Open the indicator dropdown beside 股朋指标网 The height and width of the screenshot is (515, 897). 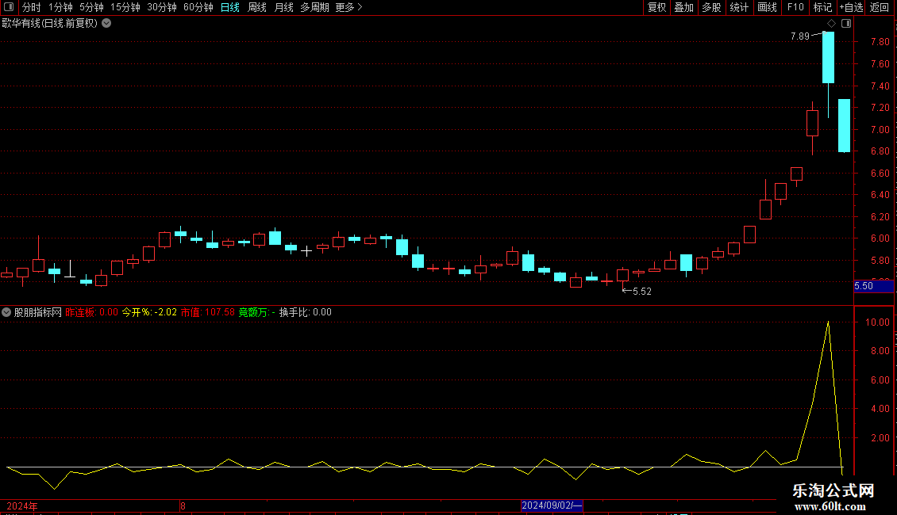(x=6, y=312)
